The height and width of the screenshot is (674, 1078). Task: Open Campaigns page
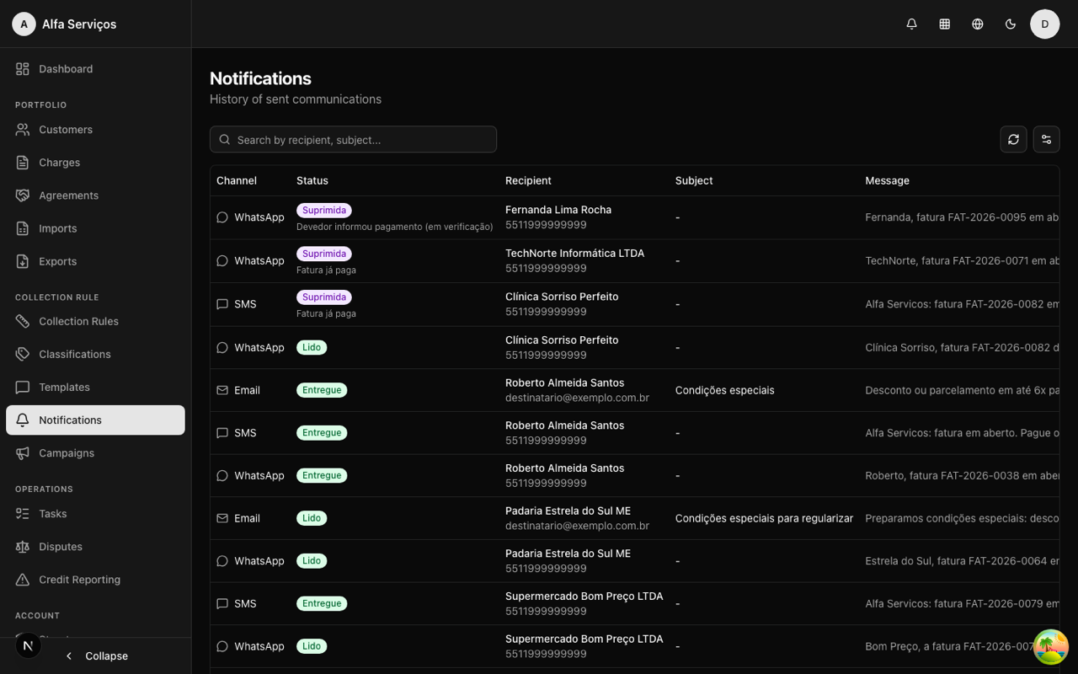tap(95, 453)
